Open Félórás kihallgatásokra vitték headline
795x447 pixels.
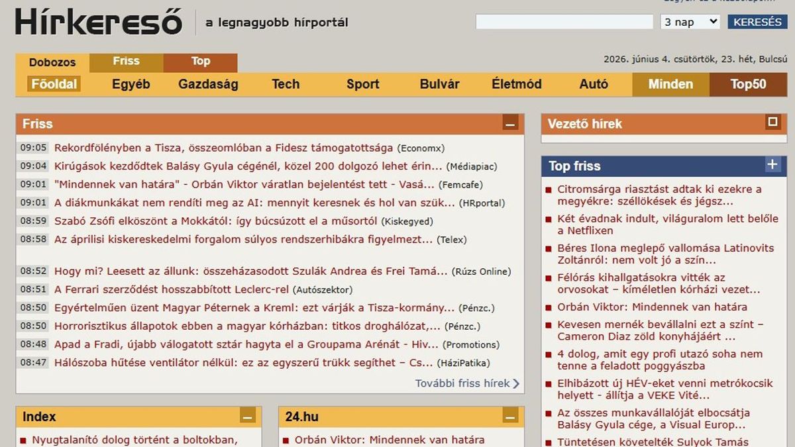(659, 283)
